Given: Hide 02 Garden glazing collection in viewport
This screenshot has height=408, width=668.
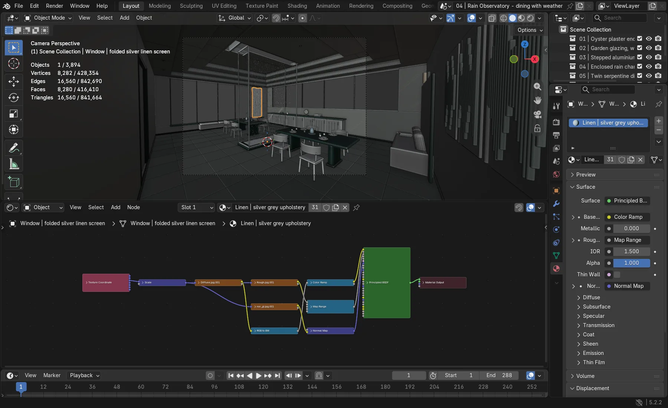Looking at the screenshot, I should 649,48.
